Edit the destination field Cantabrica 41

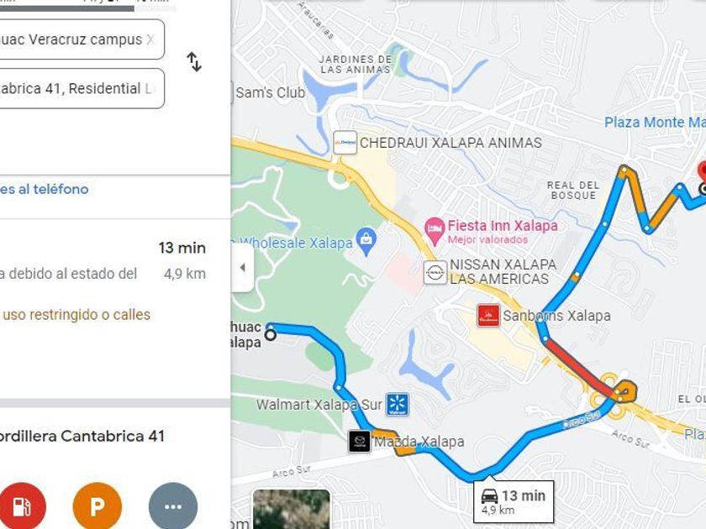point(79,89)
